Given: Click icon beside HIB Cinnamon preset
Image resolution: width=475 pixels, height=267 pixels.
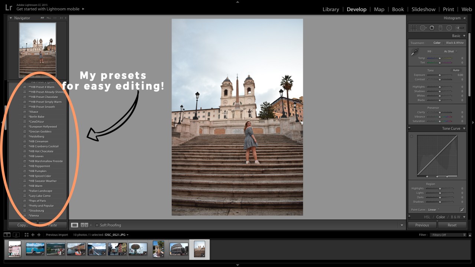Looking at the screenshot, I should click(x=25, y=141).
